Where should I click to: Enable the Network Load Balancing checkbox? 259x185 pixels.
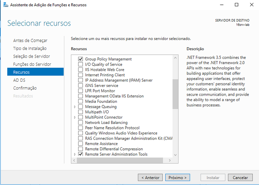80,122
